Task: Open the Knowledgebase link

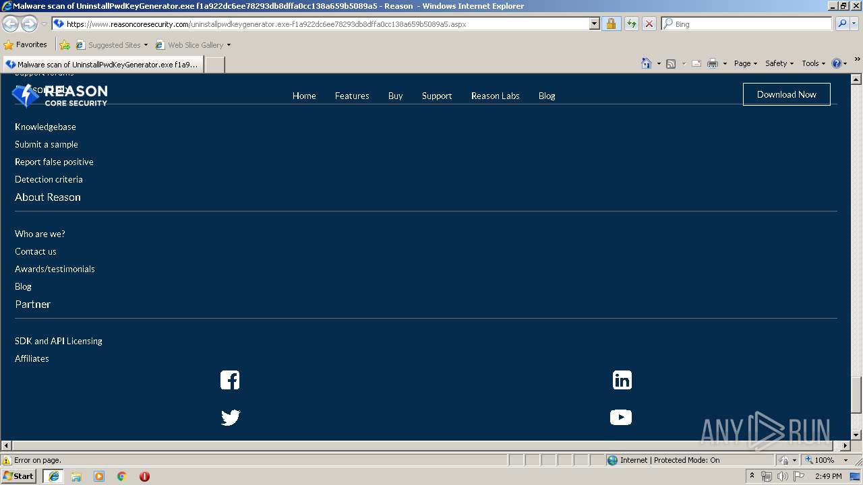Action: pyautogui.click(x=45, y=127)
